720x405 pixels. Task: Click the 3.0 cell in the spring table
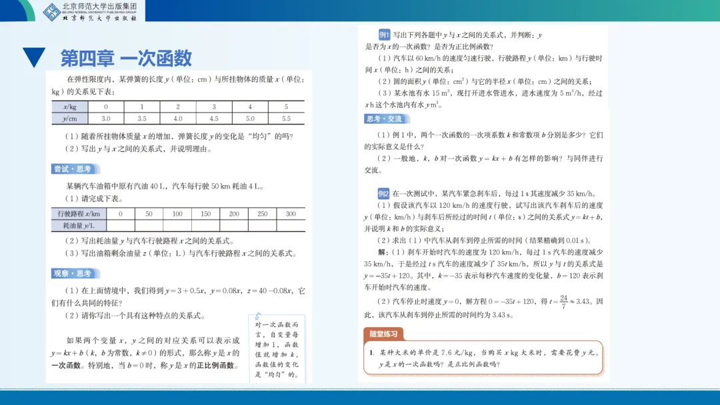tap(105, 119)
